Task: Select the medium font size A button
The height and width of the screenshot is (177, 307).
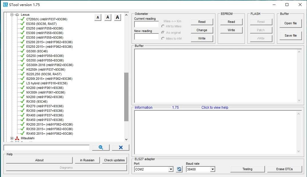Action: (x=108, y=18)
